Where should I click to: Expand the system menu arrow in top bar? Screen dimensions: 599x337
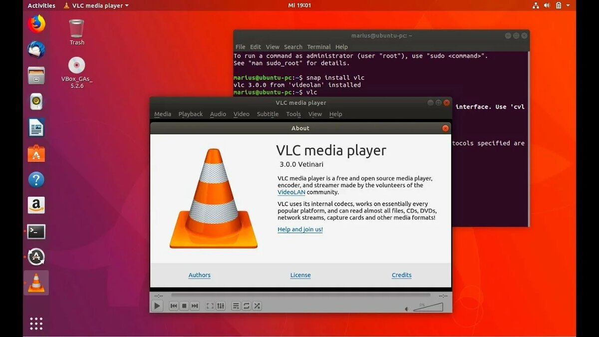point(568,5)
